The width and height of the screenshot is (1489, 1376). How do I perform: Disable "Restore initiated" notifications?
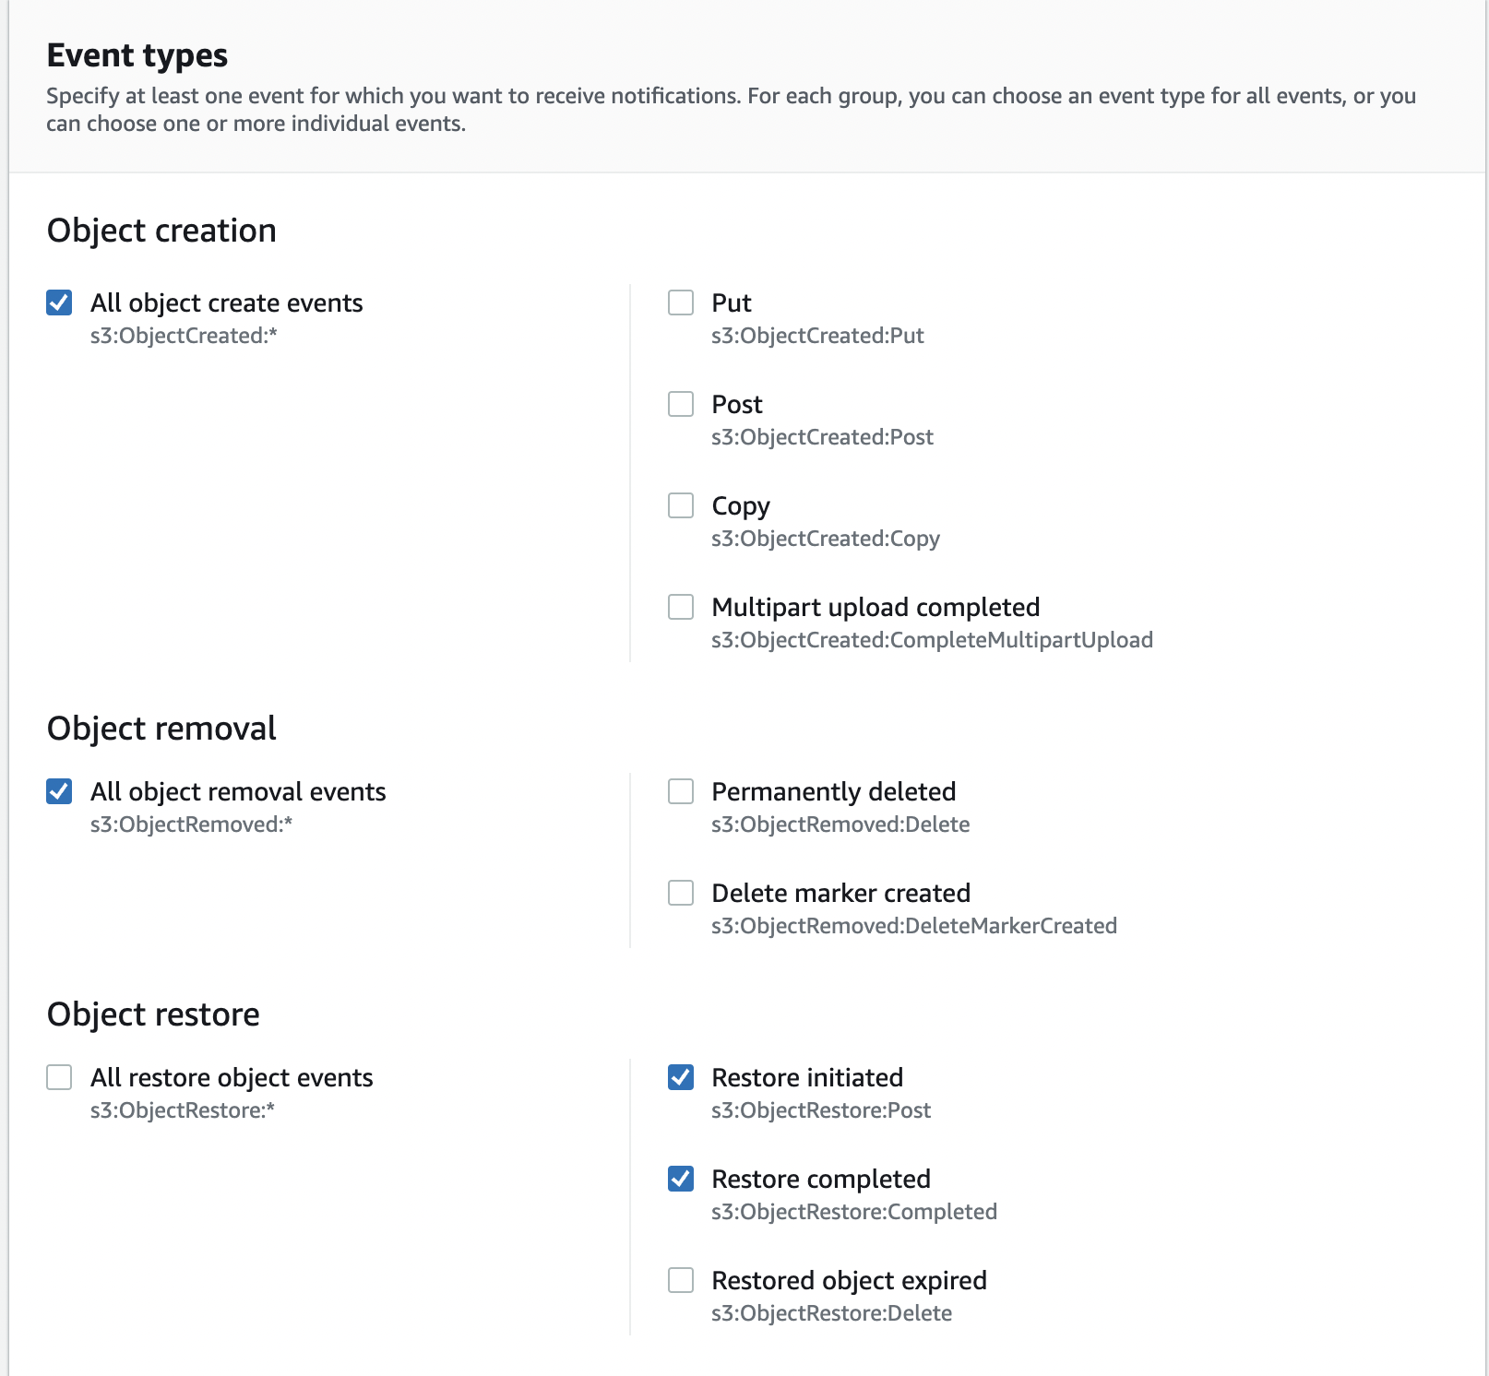[682, 1077]
